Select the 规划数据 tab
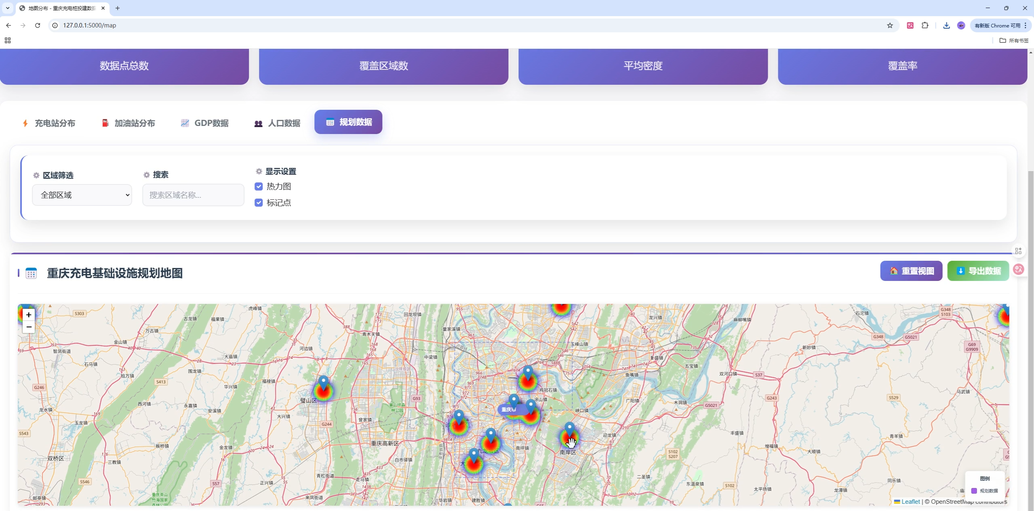Viewport: 1034px width, 511px height. 348,122
